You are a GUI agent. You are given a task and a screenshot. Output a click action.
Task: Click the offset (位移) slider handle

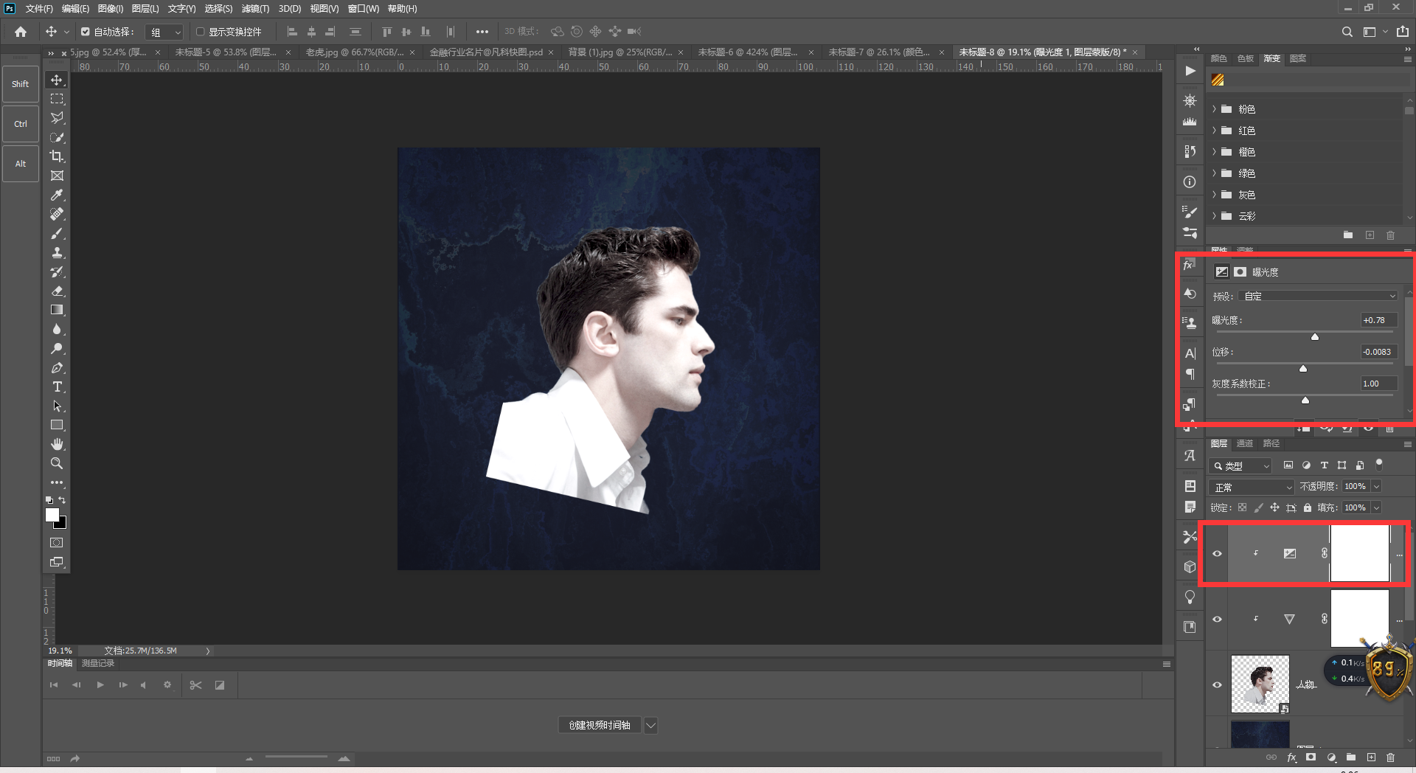pyautogui.click(x=1303, y=369)
